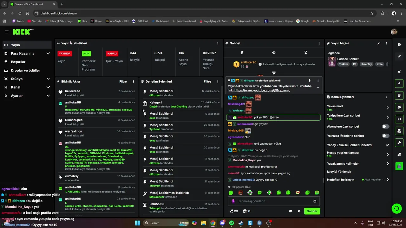Viewport: 406px width, 228px height.
Task: Expand the pinned message with its chevron
Action: (318, 88)
